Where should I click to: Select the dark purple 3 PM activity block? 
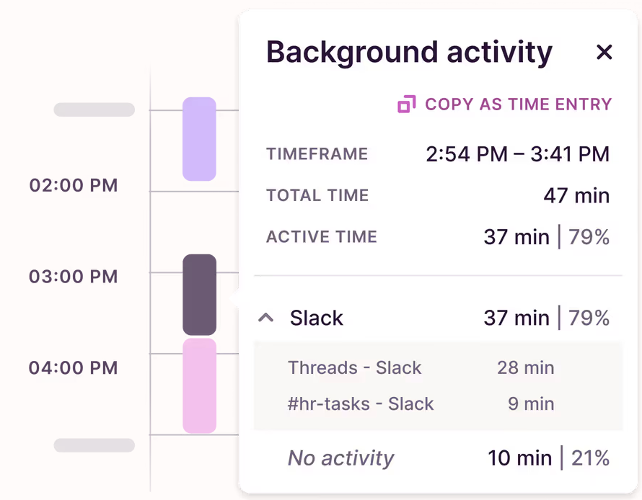[x=199, y=294]
